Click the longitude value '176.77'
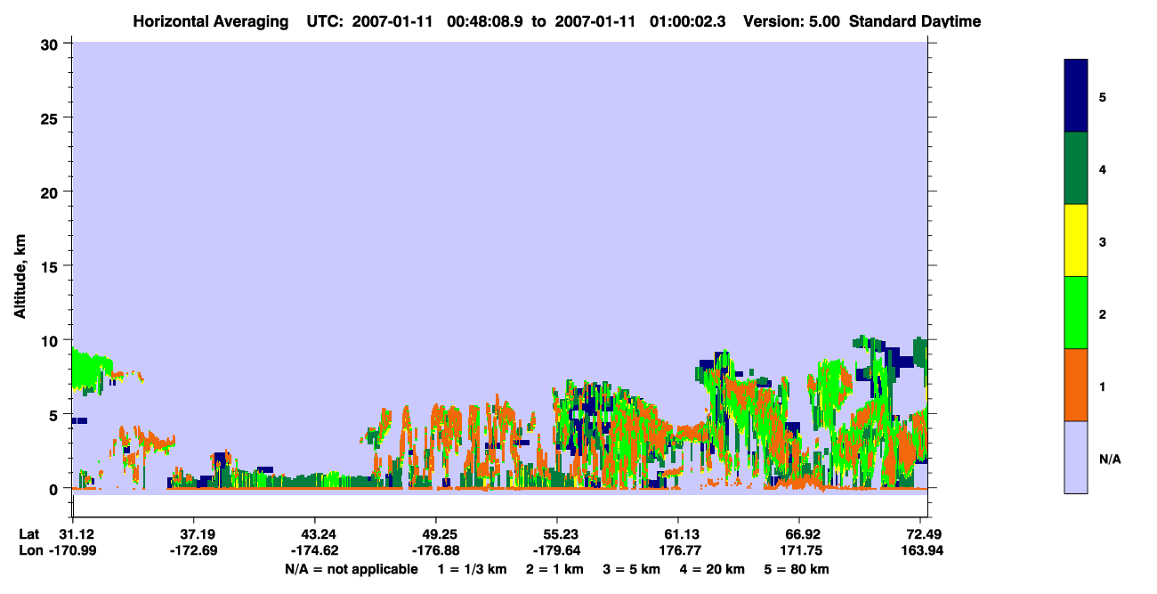1157x594 pixels. click(678, 550)
